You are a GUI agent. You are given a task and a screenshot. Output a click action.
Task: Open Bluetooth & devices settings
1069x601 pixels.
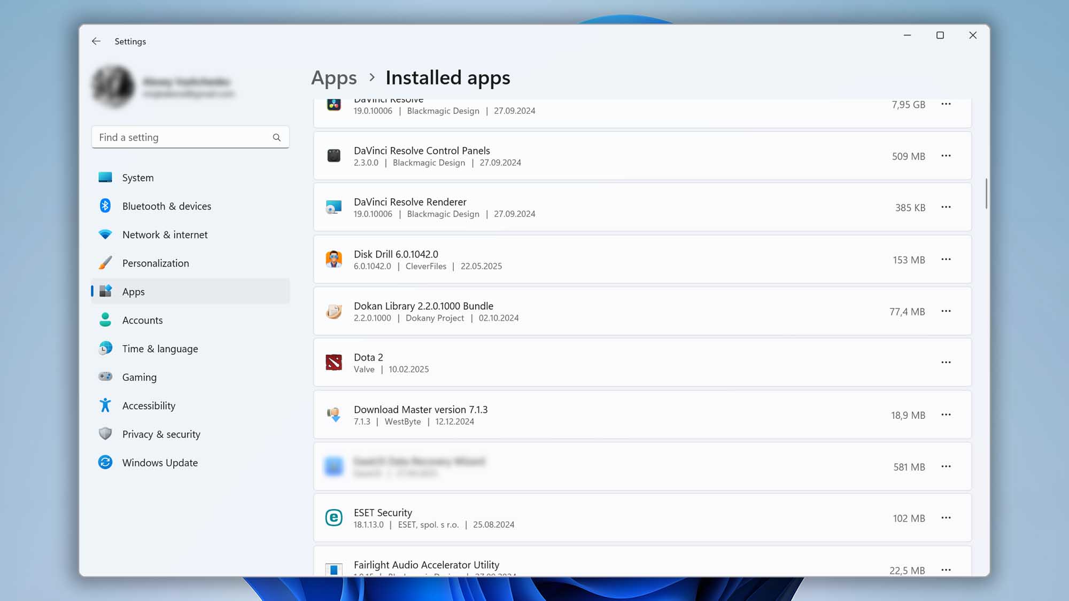(x=190, y=206)
